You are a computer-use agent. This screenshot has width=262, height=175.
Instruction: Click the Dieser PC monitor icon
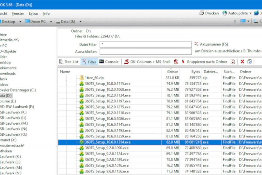point(27,21)
